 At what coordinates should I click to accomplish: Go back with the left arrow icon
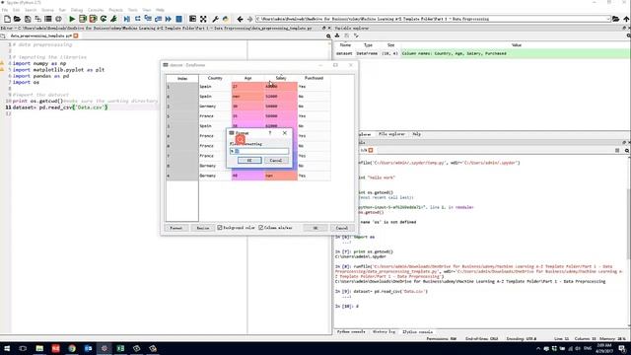click(x=240, y=19)
